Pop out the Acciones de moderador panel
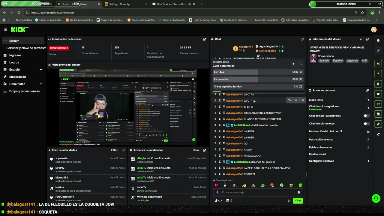 point(205,150)
